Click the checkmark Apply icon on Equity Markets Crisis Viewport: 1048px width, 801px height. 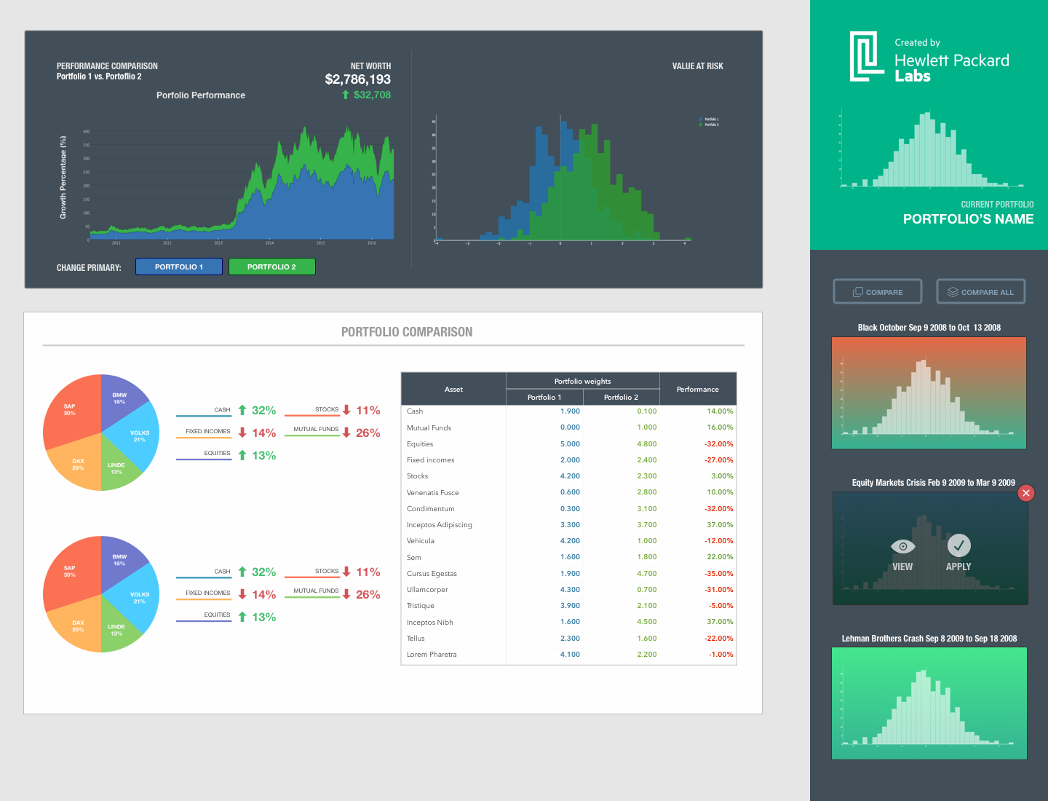click(x=958, y=545)
